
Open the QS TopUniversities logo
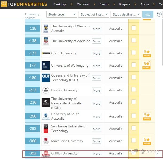click(24, 4)
